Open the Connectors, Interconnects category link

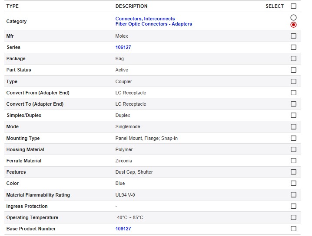(x=145, y=19)
